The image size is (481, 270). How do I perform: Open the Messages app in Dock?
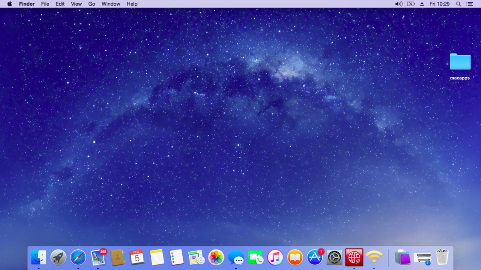(236, 257)
